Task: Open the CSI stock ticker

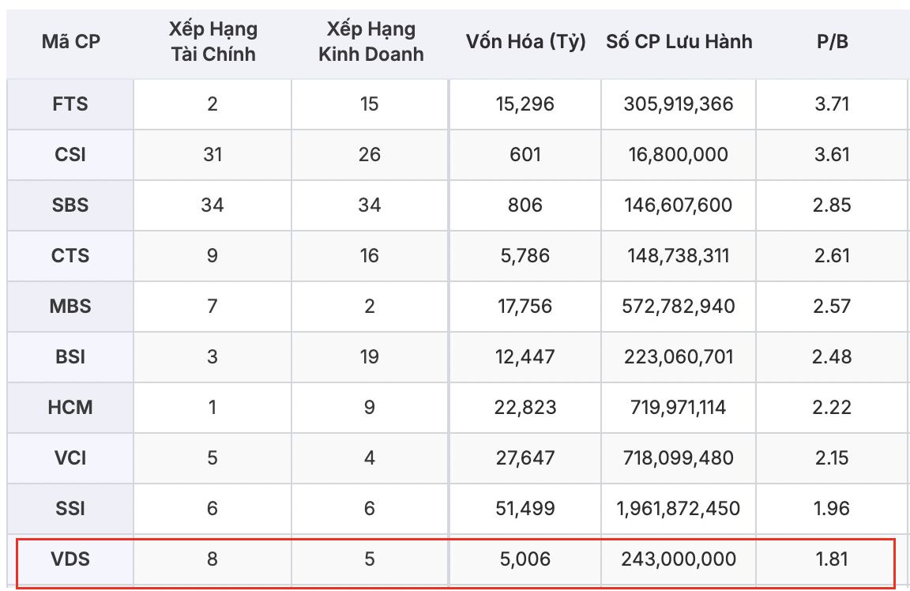Action: click(x=71, y=154)
